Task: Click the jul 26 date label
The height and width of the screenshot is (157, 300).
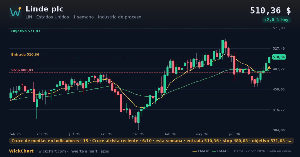Action: tap(234, 134)
